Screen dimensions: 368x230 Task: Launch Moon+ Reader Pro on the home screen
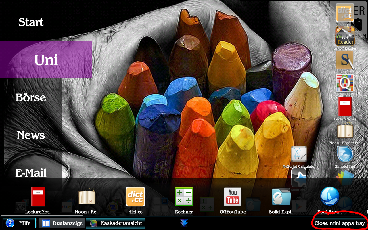coord(345,131)
